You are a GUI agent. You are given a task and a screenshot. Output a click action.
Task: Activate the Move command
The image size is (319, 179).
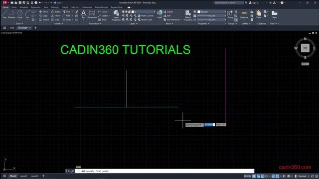click(43, 12)
